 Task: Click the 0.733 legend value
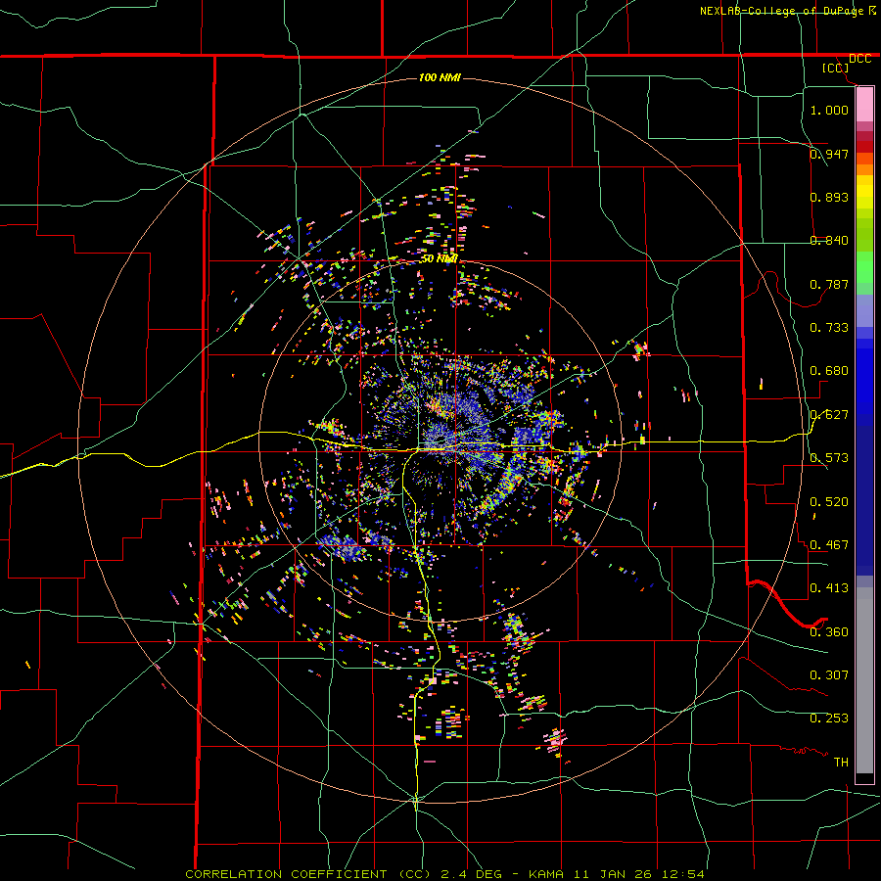[x=829, y=328]
